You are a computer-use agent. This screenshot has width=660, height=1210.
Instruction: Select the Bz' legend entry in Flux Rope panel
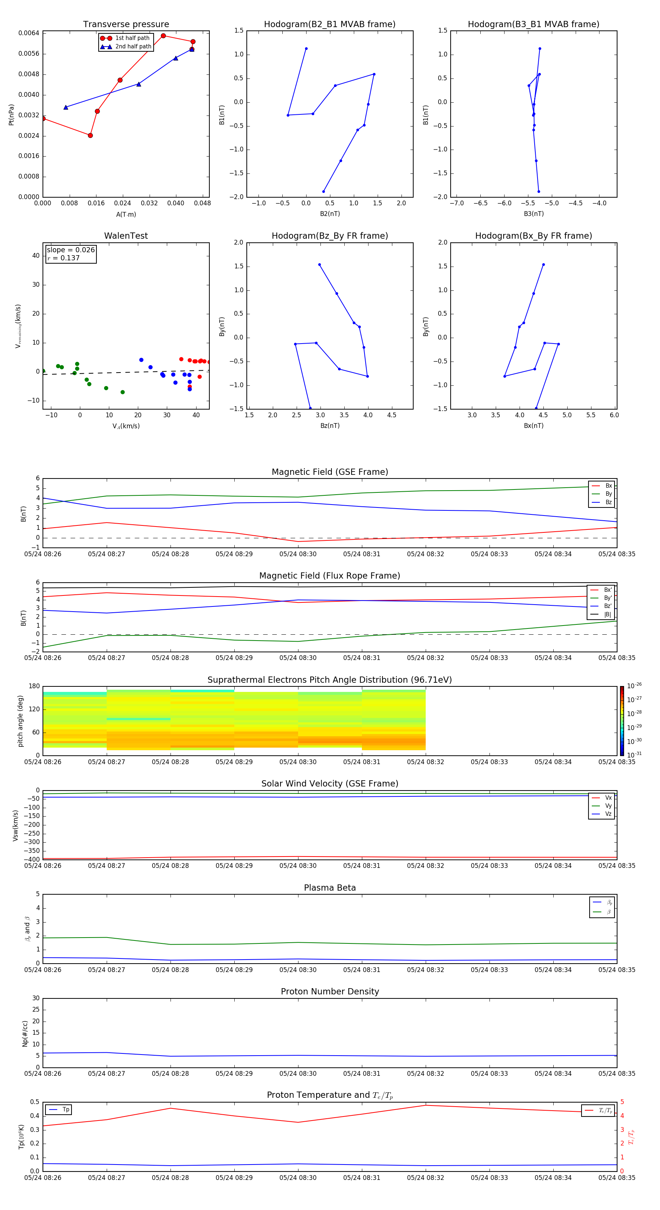pyautogui.click(x=601, y=606)
